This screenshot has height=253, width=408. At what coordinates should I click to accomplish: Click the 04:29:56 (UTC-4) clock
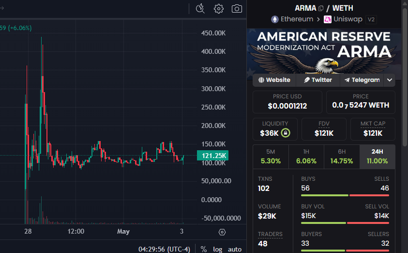point(164,249)
